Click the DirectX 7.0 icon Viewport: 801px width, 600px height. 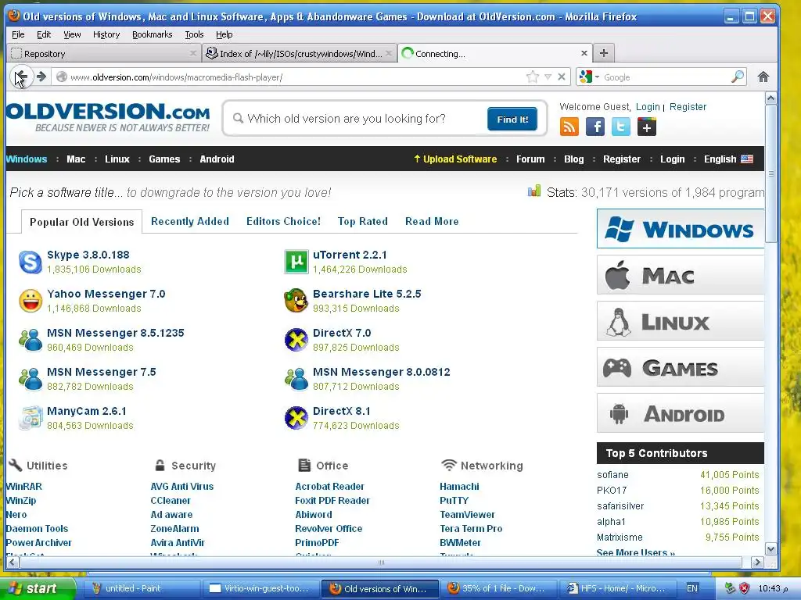click(296, 340)
